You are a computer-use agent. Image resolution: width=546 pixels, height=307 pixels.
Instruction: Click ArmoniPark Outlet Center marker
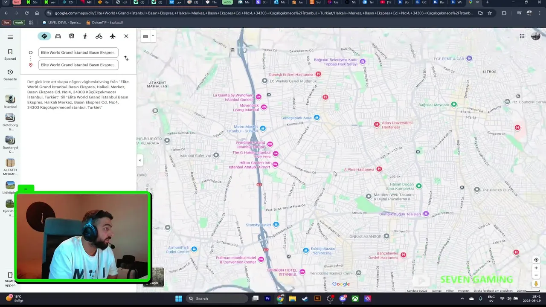[194, 249]
